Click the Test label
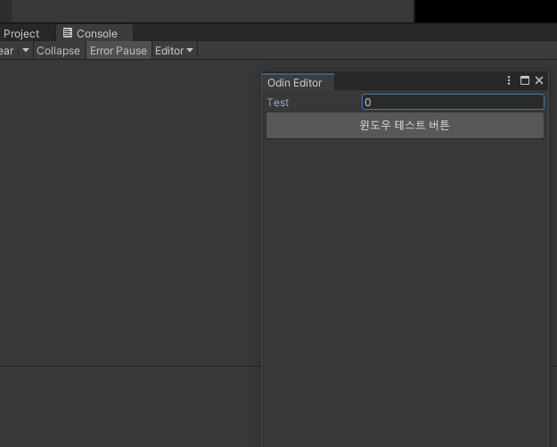This screenshot has width=557, height=447. [x=278, y=103]
